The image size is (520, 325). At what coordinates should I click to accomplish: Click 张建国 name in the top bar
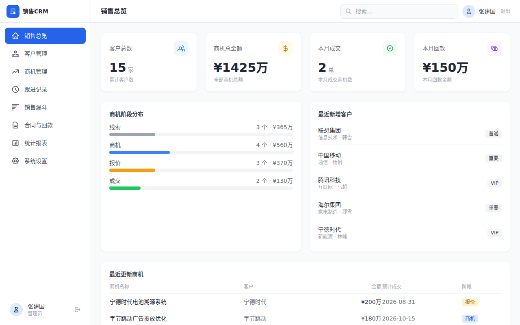(487, 11)
